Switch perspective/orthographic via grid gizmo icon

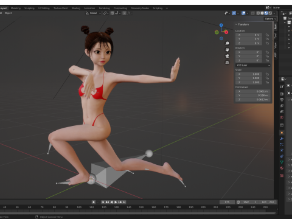click(x=228, y=62)
